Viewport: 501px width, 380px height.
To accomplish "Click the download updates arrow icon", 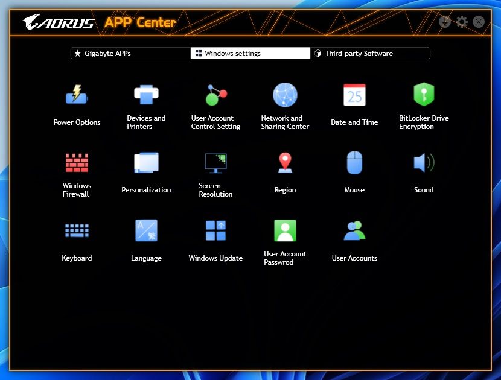I will (x=444, y=22).
